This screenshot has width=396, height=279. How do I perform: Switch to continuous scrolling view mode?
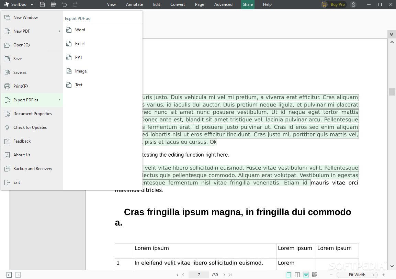pos(306,275)
